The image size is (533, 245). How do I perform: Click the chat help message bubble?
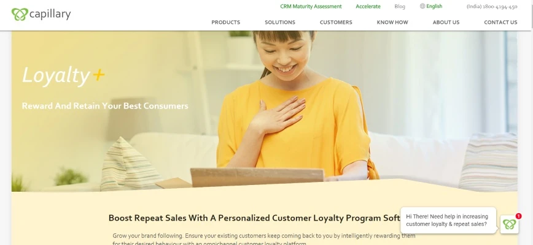pos(448,221)
